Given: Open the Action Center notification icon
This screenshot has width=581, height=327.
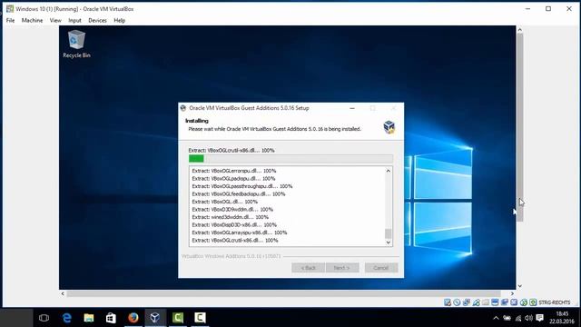Looking at the screenshot, I should pyautogui.click(x=540, y=318).
